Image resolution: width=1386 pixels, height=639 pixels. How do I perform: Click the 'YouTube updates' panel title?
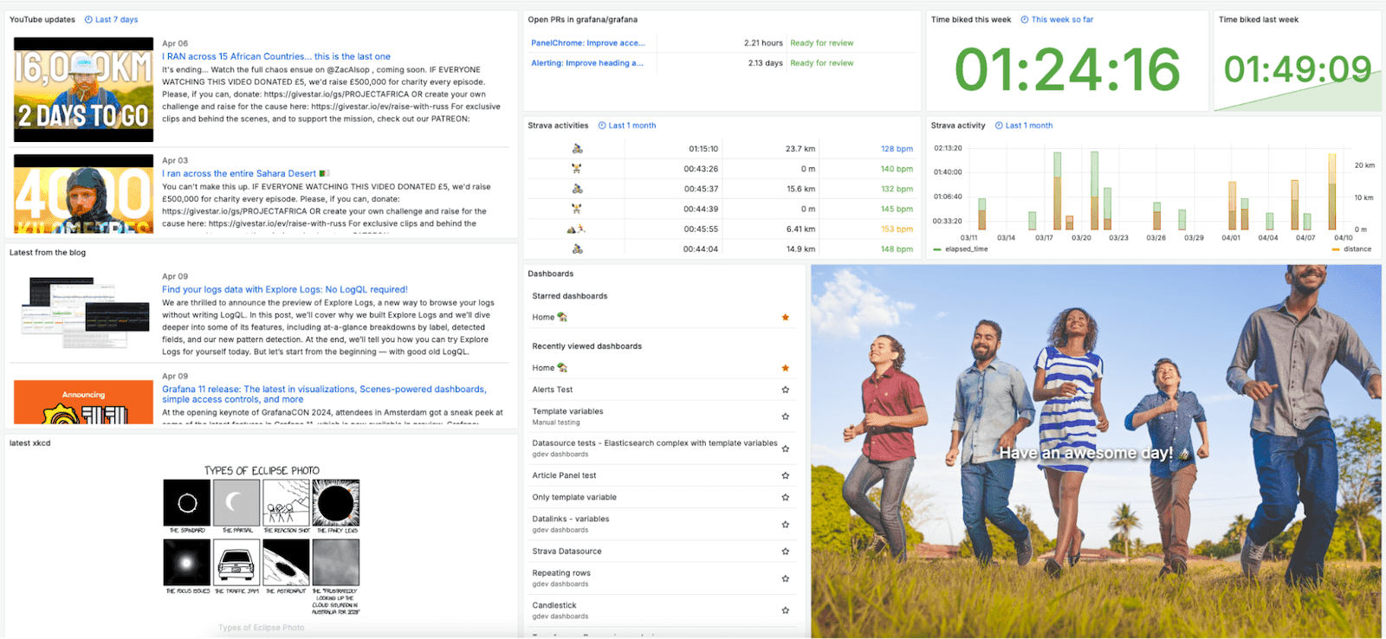click(x=42, y=19)
